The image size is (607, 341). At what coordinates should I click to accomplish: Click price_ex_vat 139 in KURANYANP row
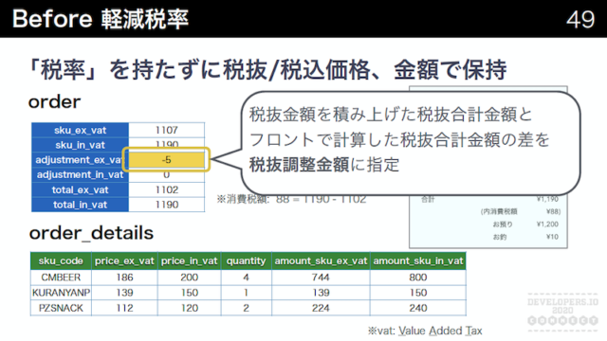pyautogui.click(x=124, y=293)
